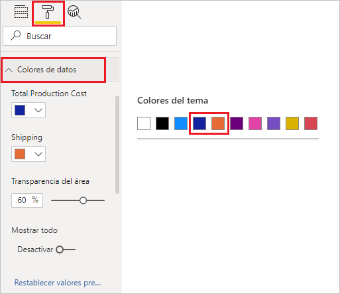The height and width of the screenshot is (294, 340).
Task: Click the Transparencia del área label
Action: pyautogui.click(x=50, y=181)
